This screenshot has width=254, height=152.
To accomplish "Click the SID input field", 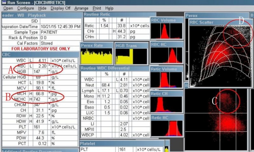I will 61,21.
